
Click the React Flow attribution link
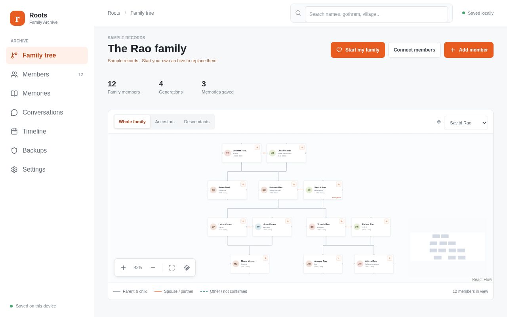click(482, 280)
